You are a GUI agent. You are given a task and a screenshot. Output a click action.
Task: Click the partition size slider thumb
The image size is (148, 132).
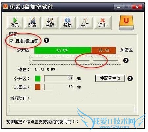pos(91,60)
